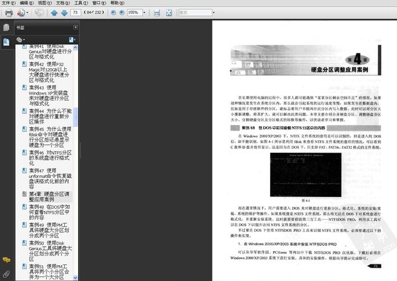Screen dimensions: 397x281
Task: Open the 帮助(H) menu
Action: pyautogui.click(x=117, y=3)
